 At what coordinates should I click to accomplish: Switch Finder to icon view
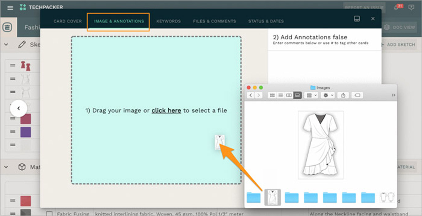coord(272,95)
